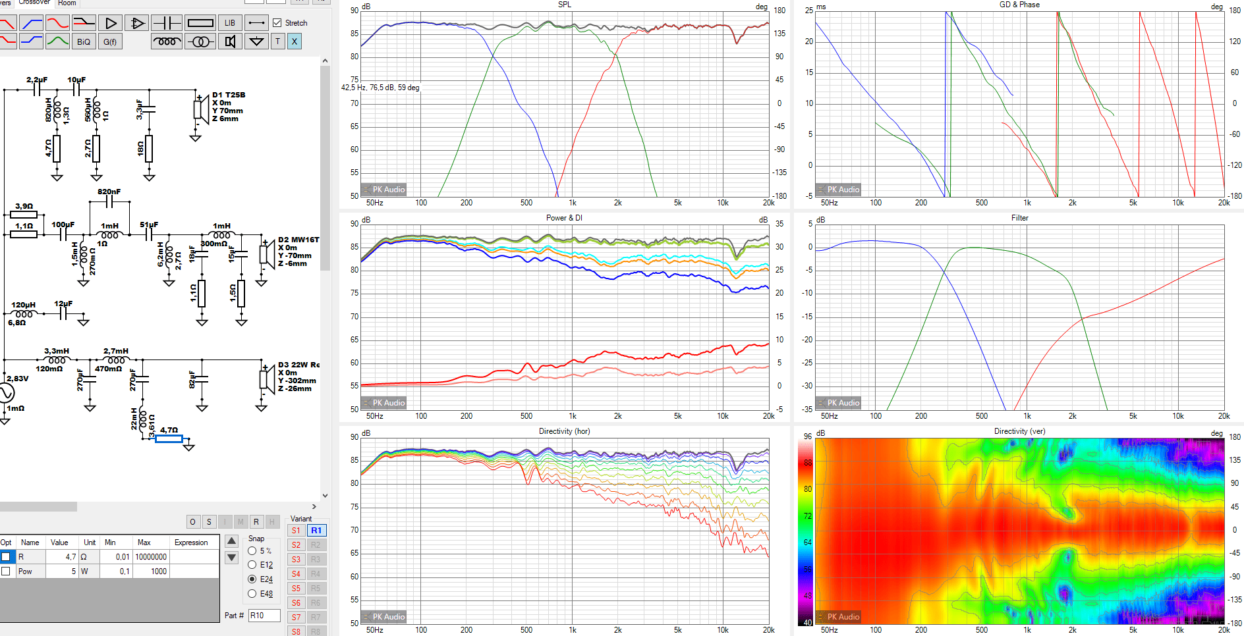The height and width of the screenshot is (636, 1244).
Task: Insert a BiQ biquad block
Action: point(84,41)
